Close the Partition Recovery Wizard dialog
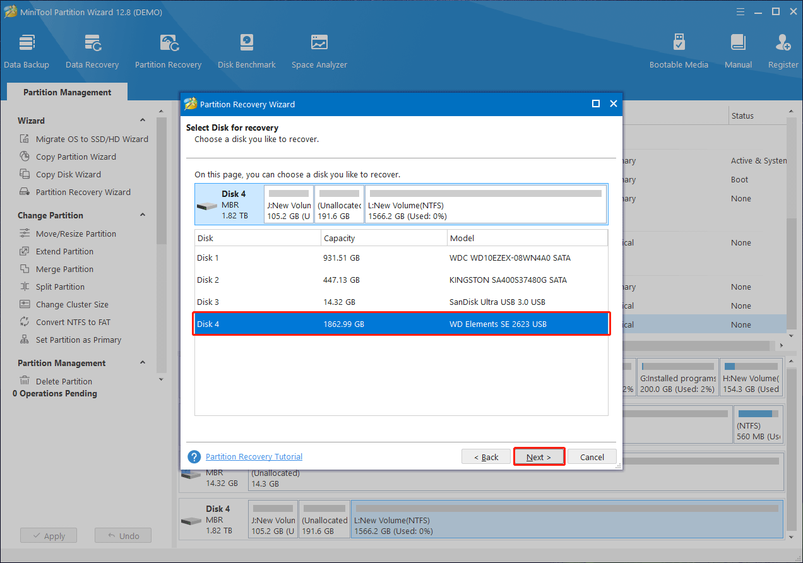 click(x=614, y=104)
